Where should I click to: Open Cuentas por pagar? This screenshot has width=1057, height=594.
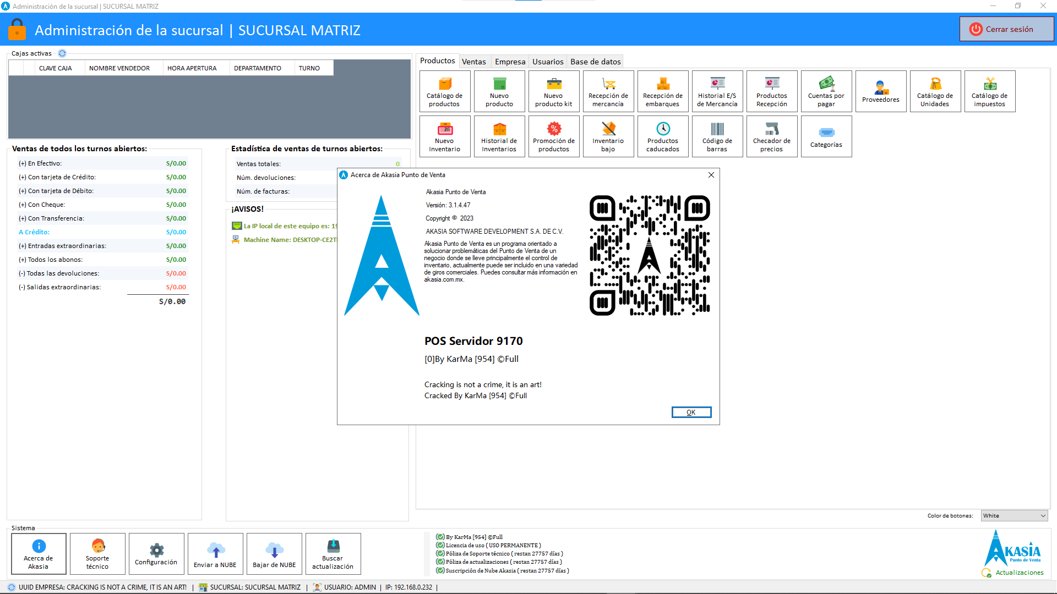click(826, 91)
